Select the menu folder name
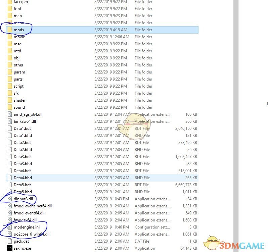Viewport: 268px width, 252px height. pos(19,23)
